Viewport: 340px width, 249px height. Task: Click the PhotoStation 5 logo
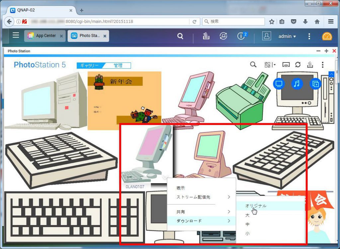(40, 65)
